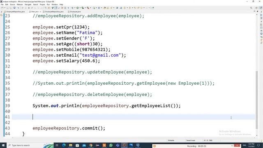263x148 pixels.
Task: Click the scroll-up arrow of the editor
Action: (256, 15)
